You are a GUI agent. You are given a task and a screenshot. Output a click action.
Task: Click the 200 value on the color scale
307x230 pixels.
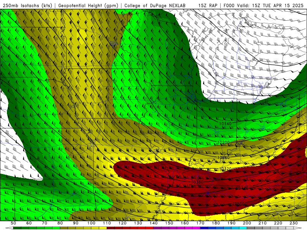click(247, 223)
